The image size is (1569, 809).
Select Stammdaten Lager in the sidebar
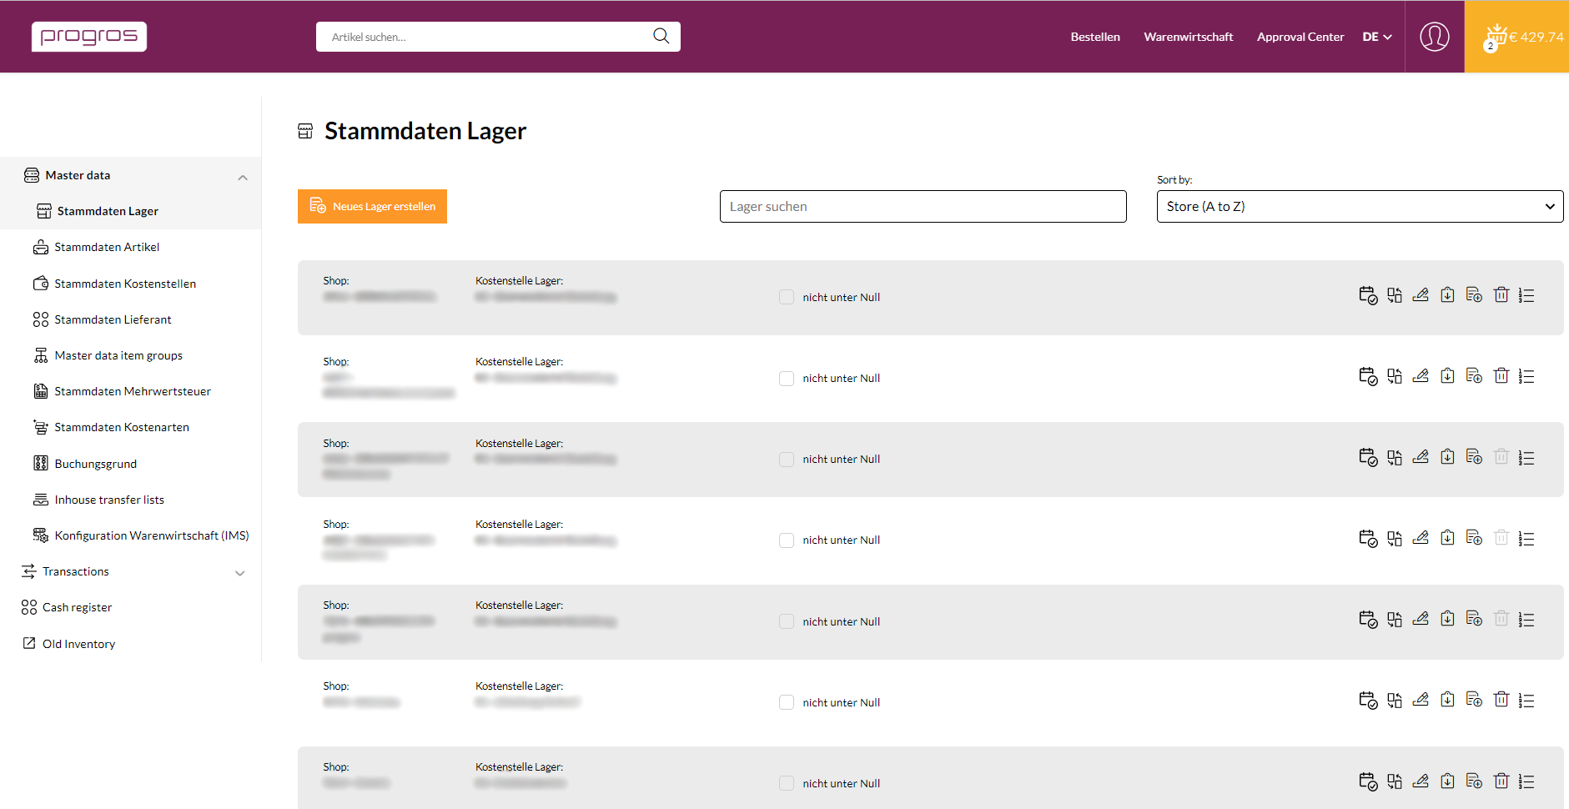point(108,211)
